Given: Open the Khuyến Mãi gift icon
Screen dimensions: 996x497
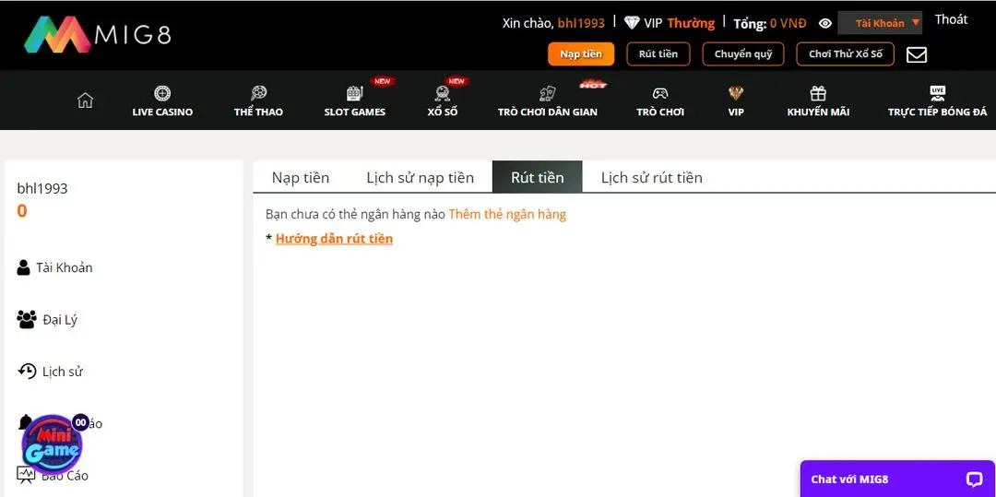Looking at the screenshot, I should coord(818,94).
